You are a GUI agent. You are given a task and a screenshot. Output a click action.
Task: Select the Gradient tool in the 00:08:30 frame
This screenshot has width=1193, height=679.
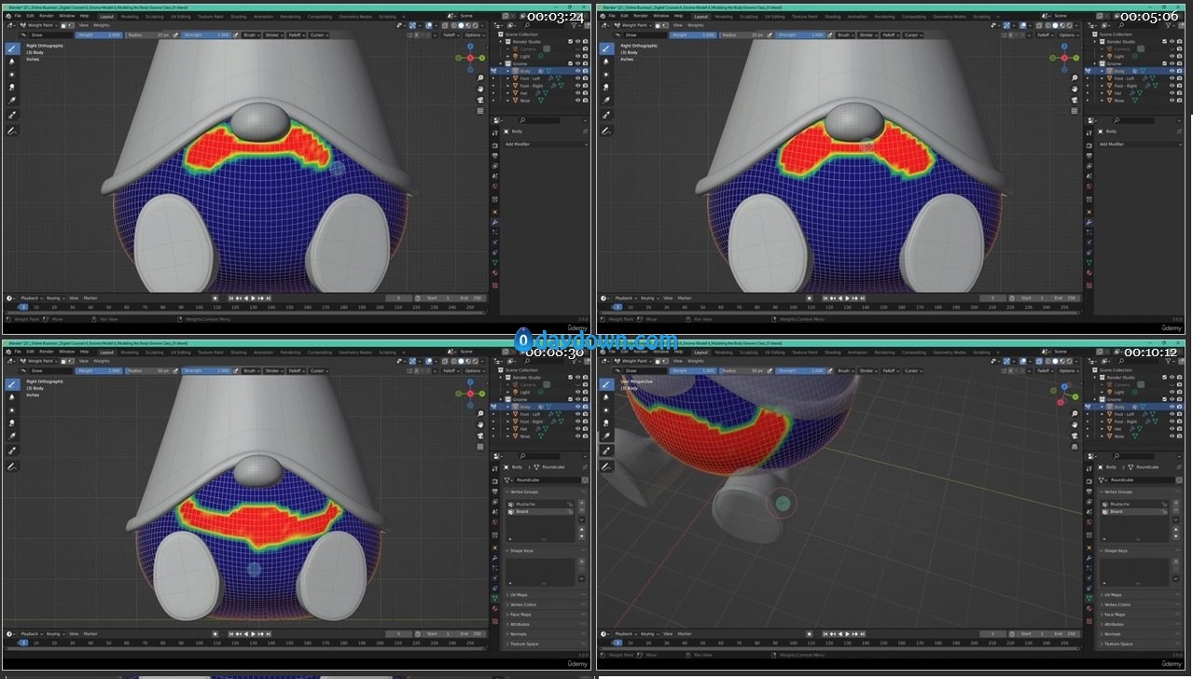click(x=12, y=436)
